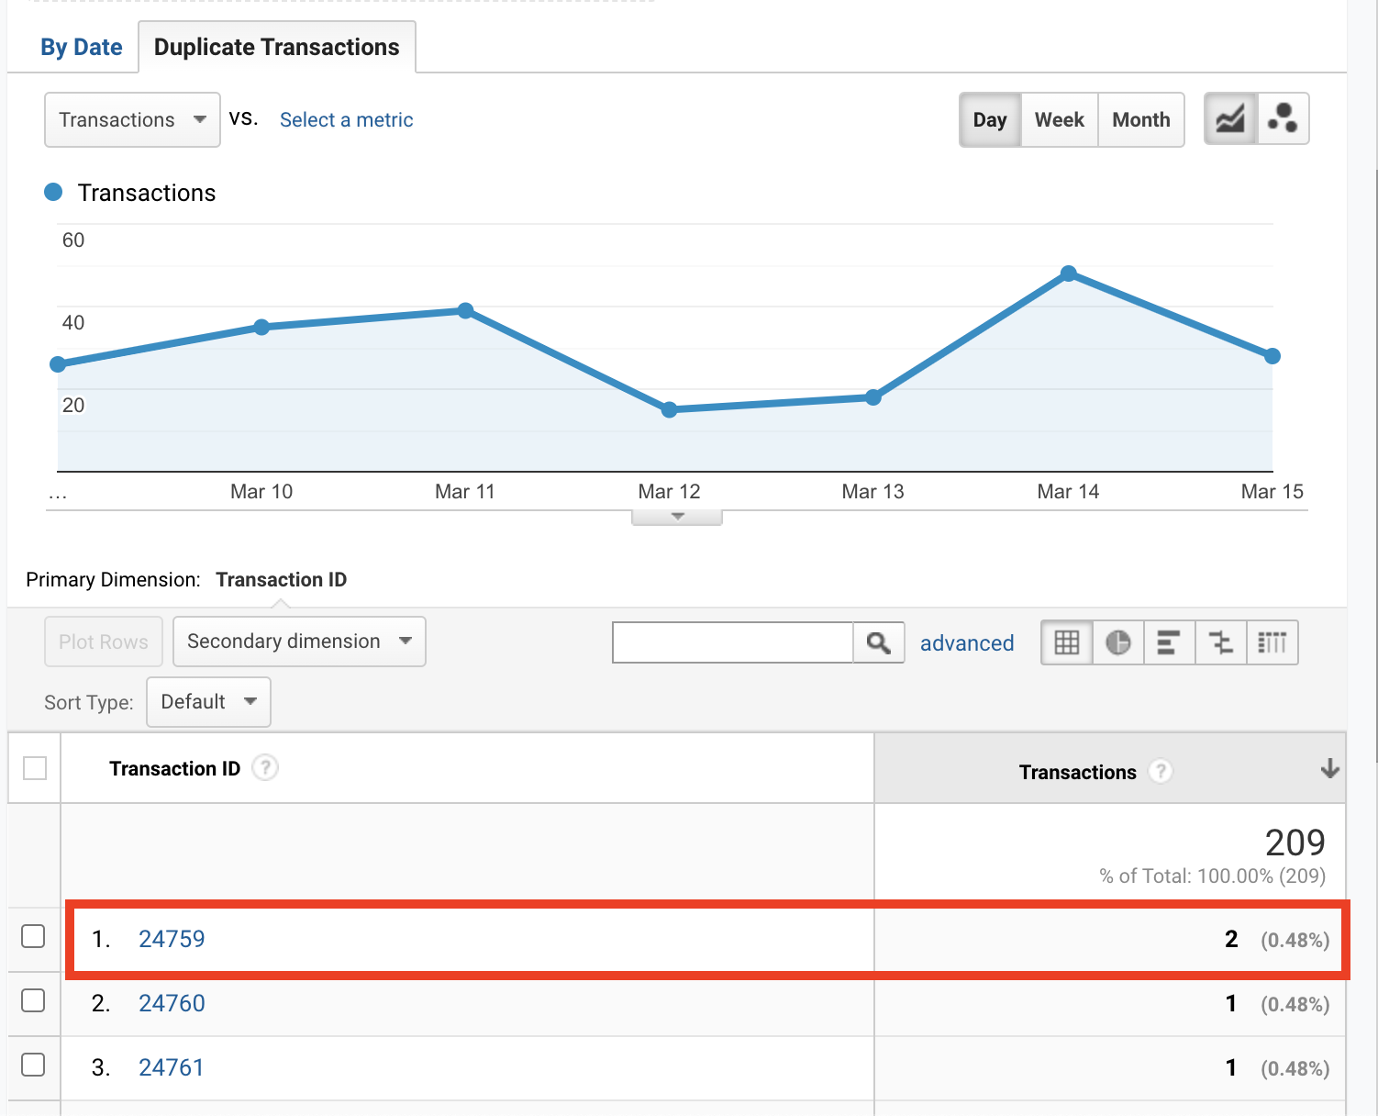1378x1116 pixels.
Task: Open help for Transaction ID column
Action: (265, 768)
